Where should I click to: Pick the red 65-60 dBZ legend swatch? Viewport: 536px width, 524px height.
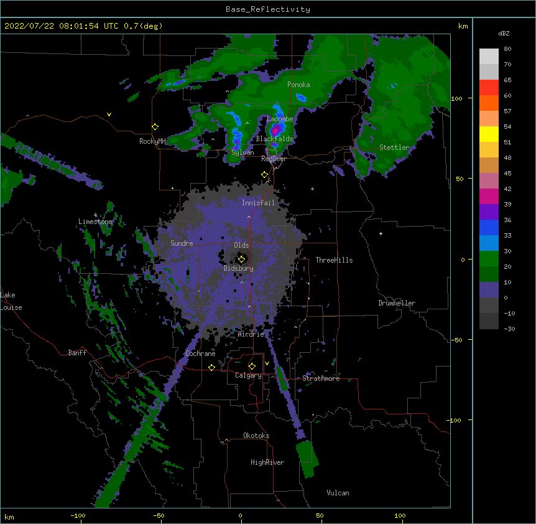pyautogui.click(x=489, y=88)
